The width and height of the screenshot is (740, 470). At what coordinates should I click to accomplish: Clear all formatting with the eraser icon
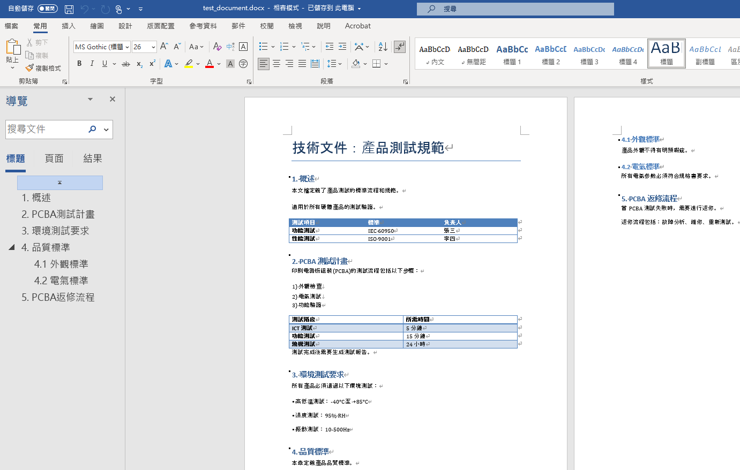click(x=217, y=47)
